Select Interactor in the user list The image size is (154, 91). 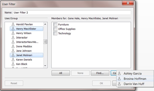tap(26, 38)
